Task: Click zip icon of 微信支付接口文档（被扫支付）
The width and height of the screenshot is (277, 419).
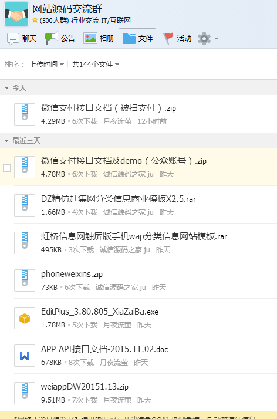Action: pyautogui.click(x=25, y=114)
